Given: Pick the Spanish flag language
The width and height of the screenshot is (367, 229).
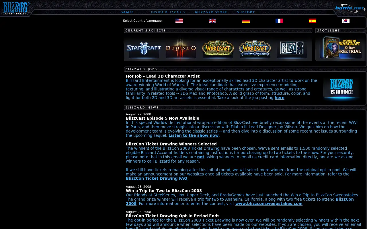Looking at the screenshot, I should (313, 21).
